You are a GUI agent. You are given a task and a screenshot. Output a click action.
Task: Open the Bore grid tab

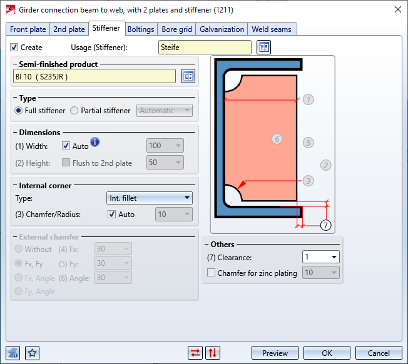pos(176,29)
